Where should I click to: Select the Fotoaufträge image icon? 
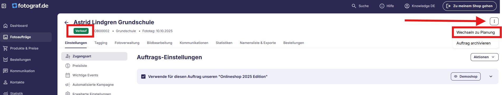click(x=5, y=37)
